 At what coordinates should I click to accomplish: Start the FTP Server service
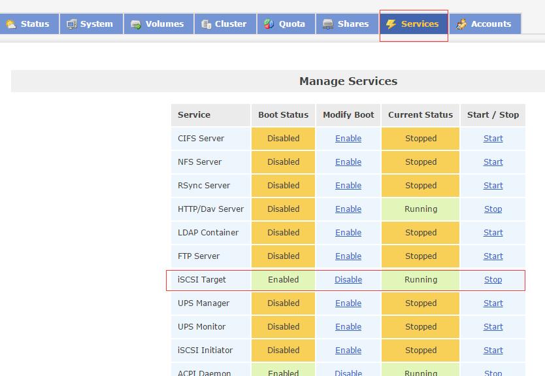click(493, 256)
